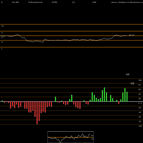Screen dimensions: 143x143
Task: Click the MR axis label -100
Action: pos(140,126)
